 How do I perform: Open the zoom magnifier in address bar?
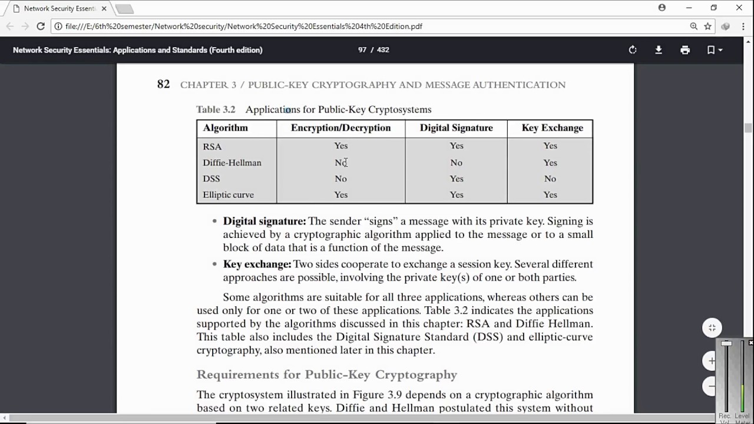[x=694, y=26]
